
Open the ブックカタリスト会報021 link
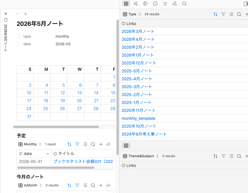[83, 161]
